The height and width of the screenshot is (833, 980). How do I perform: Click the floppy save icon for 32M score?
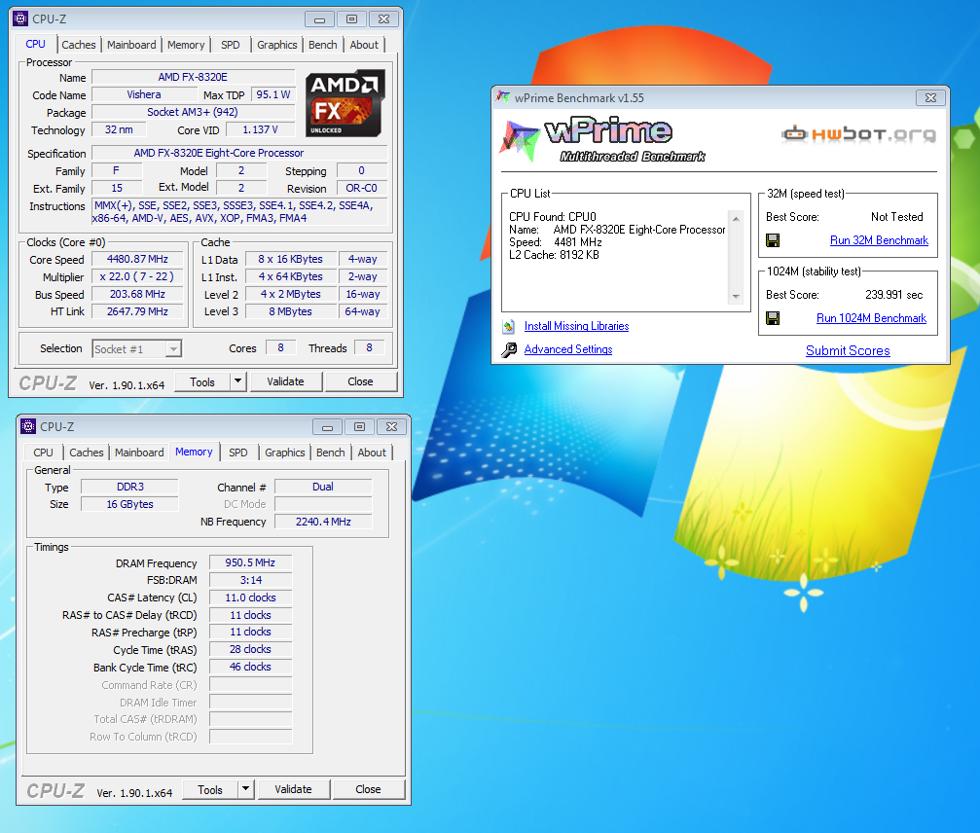click(773, 240)
